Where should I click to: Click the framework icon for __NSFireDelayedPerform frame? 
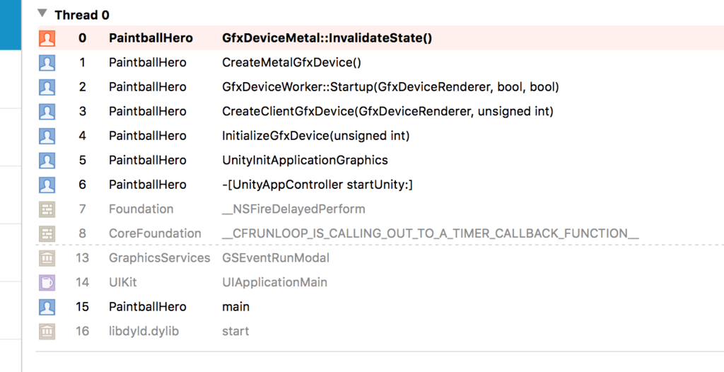click(47, 209)
